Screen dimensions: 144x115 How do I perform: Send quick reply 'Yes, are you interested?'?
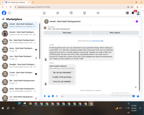(x=62, y=72)
